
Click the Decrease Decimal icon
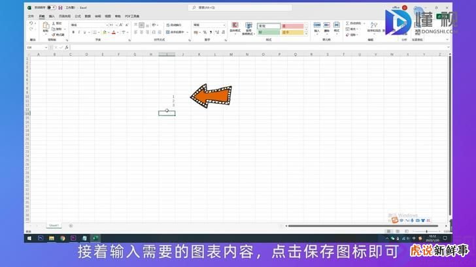[223, 32]
